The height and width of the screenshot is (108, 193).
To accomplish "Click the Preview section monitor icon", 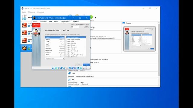I will tap(124, 23).
